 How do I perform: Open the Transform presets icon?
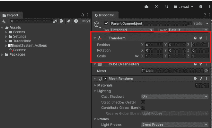pos(201,38)
